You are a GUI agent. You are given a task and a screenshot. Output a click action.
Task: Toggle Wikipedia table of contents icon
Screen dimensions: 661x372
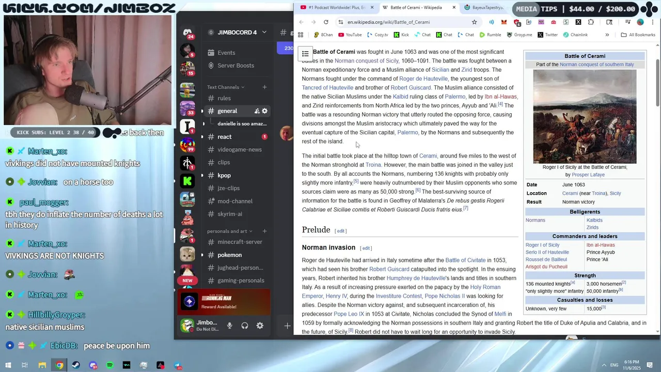(305, 54)
